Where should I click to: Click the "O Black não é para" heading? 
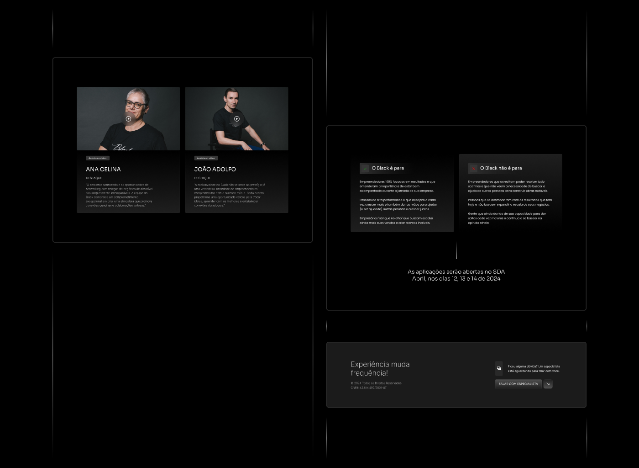[501, 168]
